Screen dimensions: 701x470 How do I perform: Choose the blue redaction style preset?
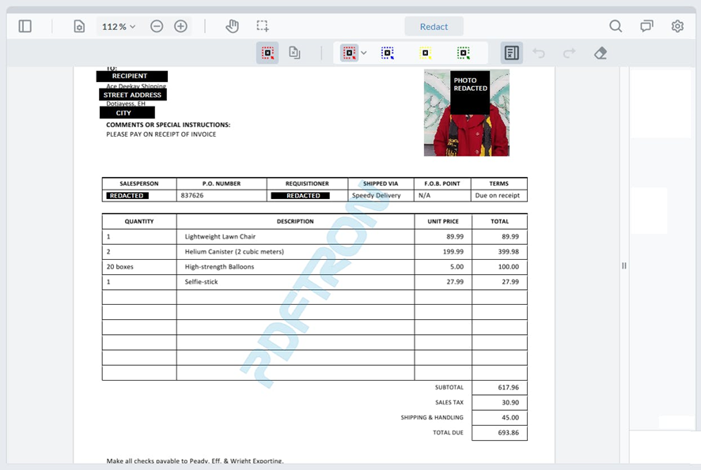point(387,53)
